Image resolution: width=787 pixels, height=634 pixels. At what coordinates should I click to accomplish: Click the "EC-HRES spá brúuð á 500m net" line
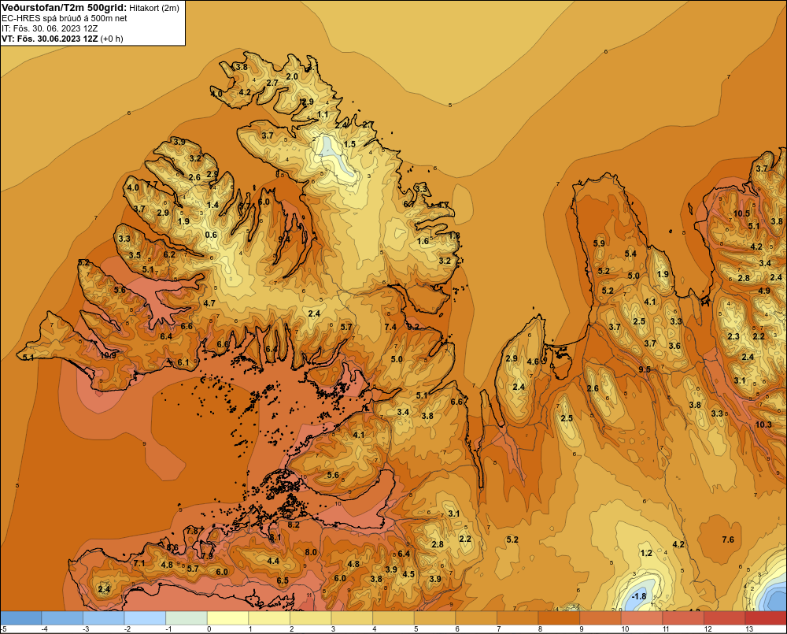(x=65, y=18)
